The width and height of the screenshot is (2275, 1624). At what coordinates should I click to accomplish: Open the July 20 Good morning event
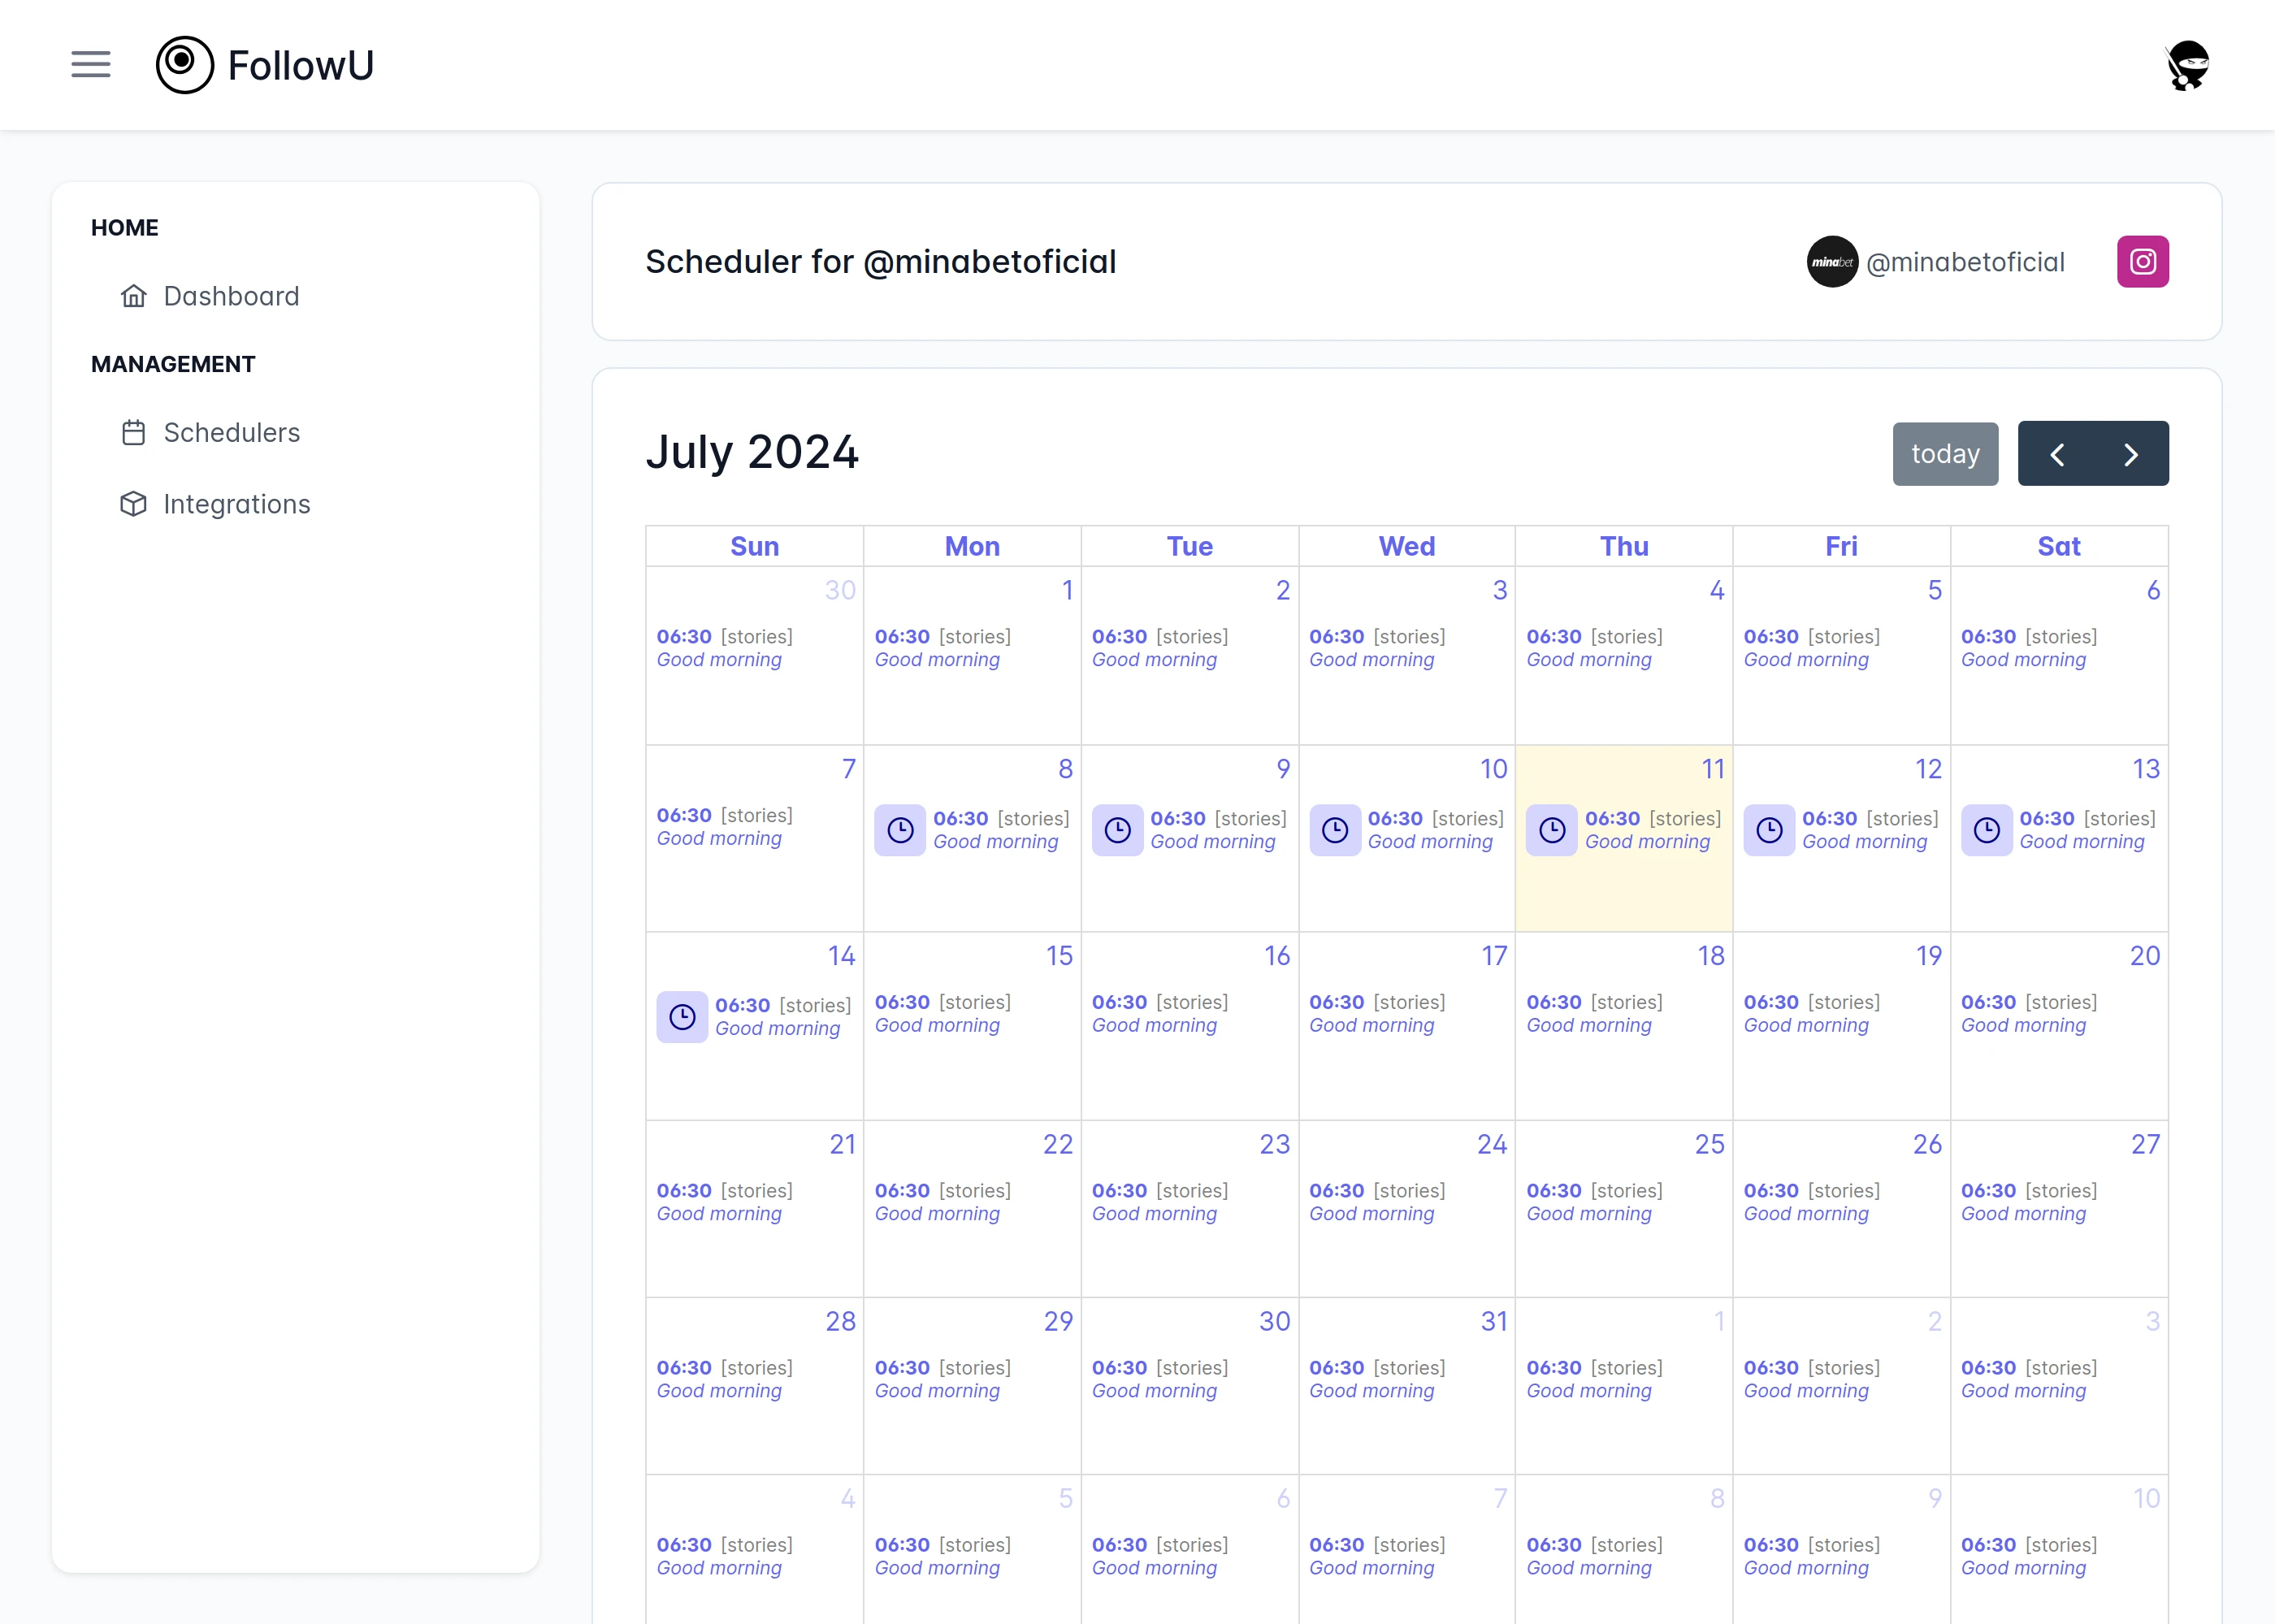[2028, 1013]
